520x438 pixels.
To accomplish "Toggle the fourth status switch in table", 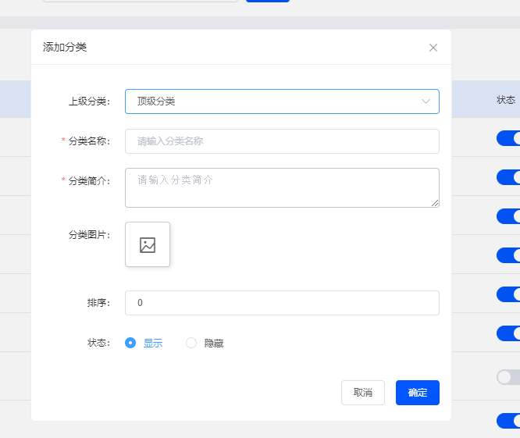I will (x=508, y=255).
